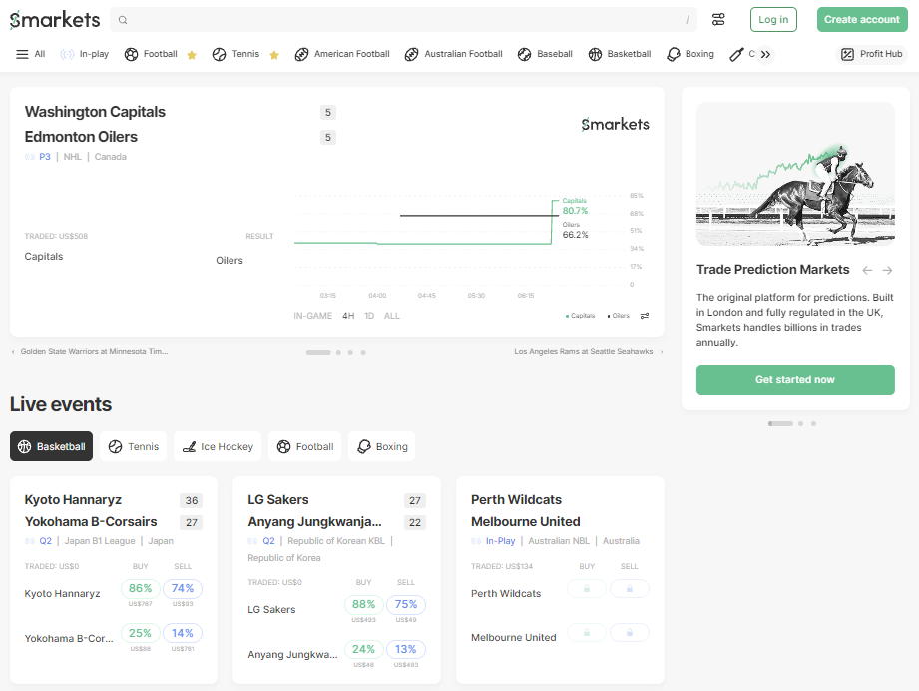Screen dimensions: 919x691
Task: Click the preferences sliders icon beside Log in
Action: coord(718,19)
